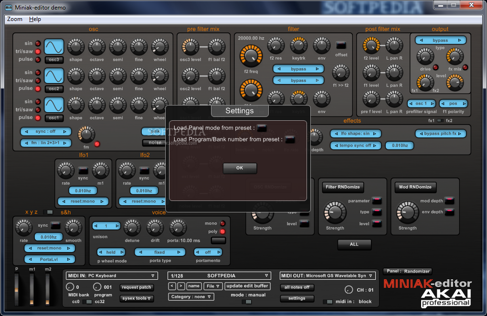Image resolution: width=487 pixels, height=316 pixels.
Task: Toggle Load Panel mode from preset
Action: click(x=262, y=128)
